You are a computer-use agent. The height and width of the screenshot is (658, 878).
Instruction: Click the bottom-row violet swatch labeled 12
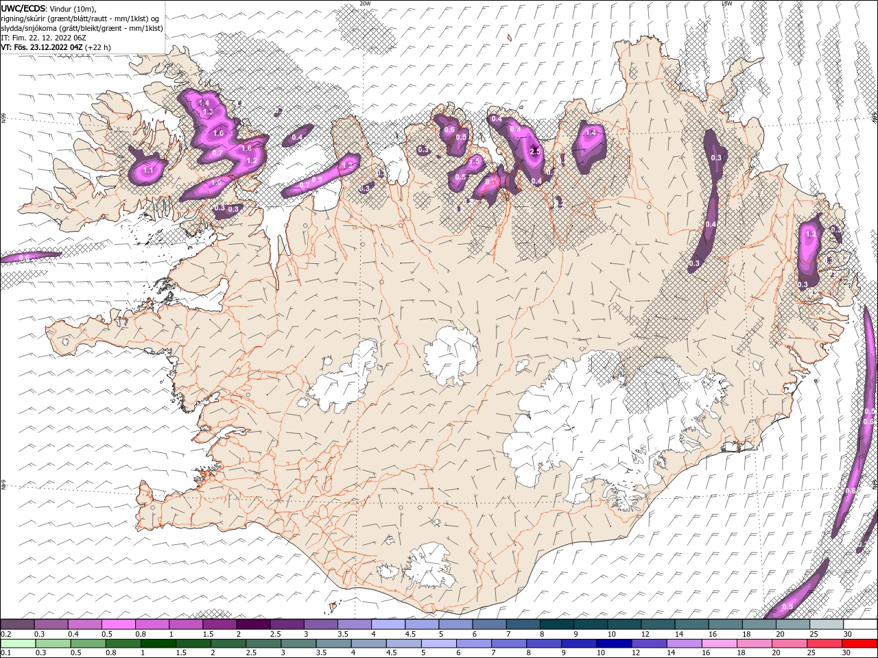[650, 644]
